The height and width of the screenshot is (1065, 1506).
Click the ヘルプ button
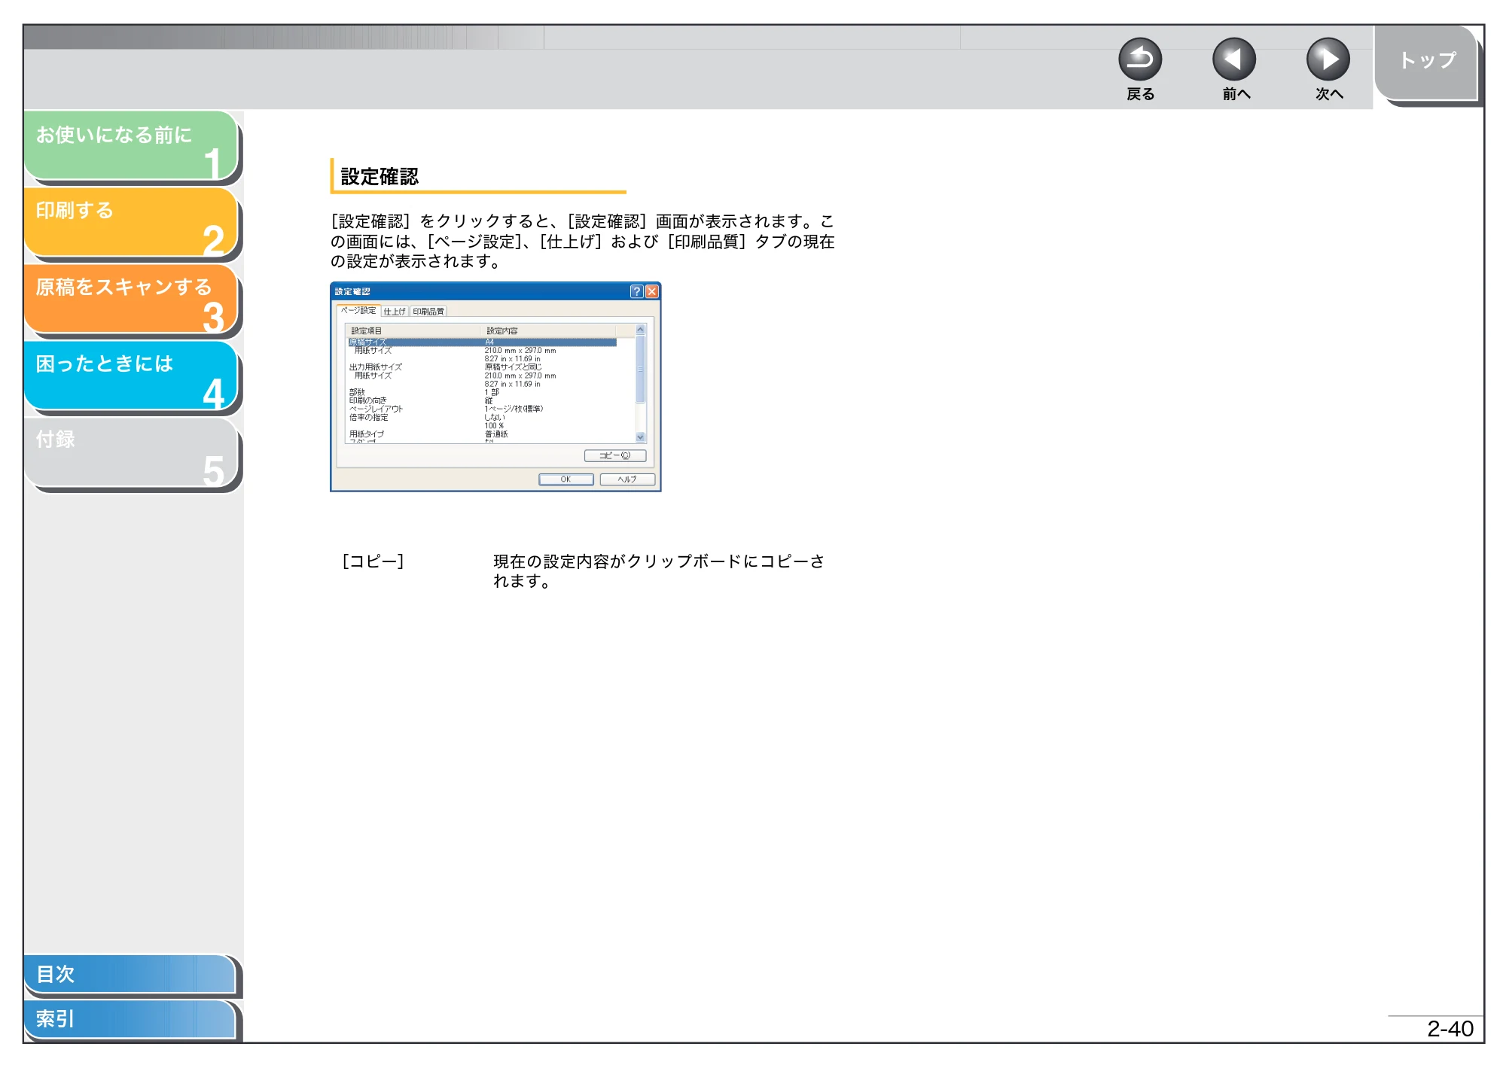(x=627, y=479)
